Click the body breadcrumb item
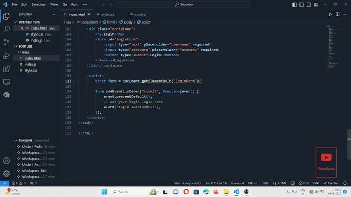 128,22
